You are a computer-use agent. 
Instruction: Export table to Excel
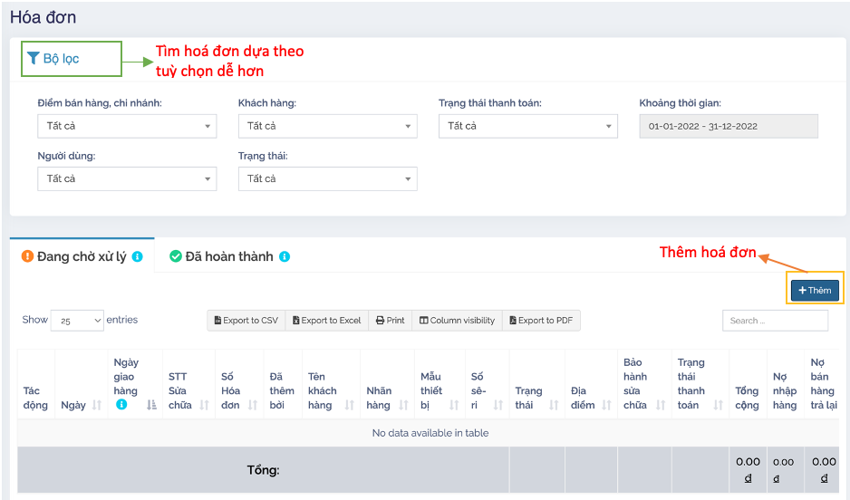coord(325,321)
